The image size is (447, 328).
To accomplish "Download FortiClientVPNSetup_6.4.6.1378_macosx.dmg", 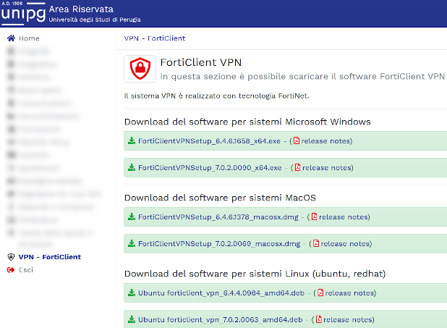I will (x=218, y=217).
